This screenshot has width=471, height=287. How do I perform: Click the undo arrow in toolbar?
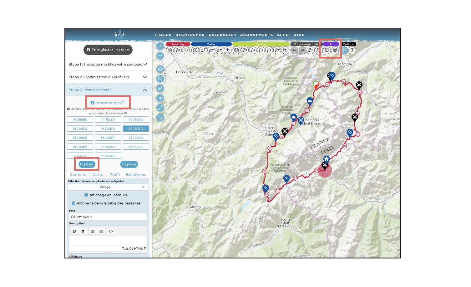coord(294,50)
